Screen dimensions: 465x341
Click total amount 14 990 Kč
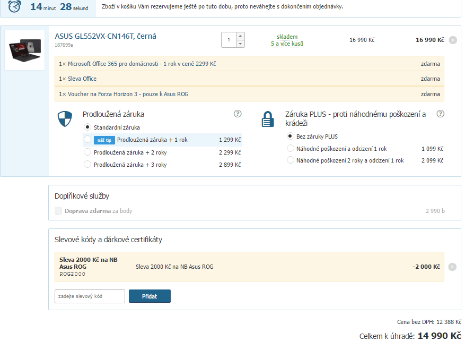[x=440, y=336]
